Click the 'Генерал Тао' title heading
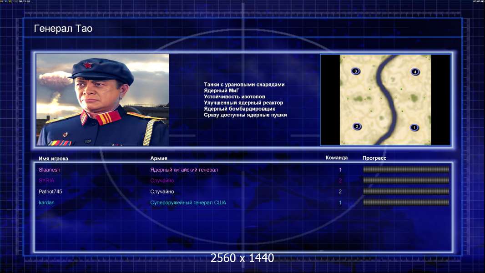Screen dimensions: 485x273 (x=63, y=29)
